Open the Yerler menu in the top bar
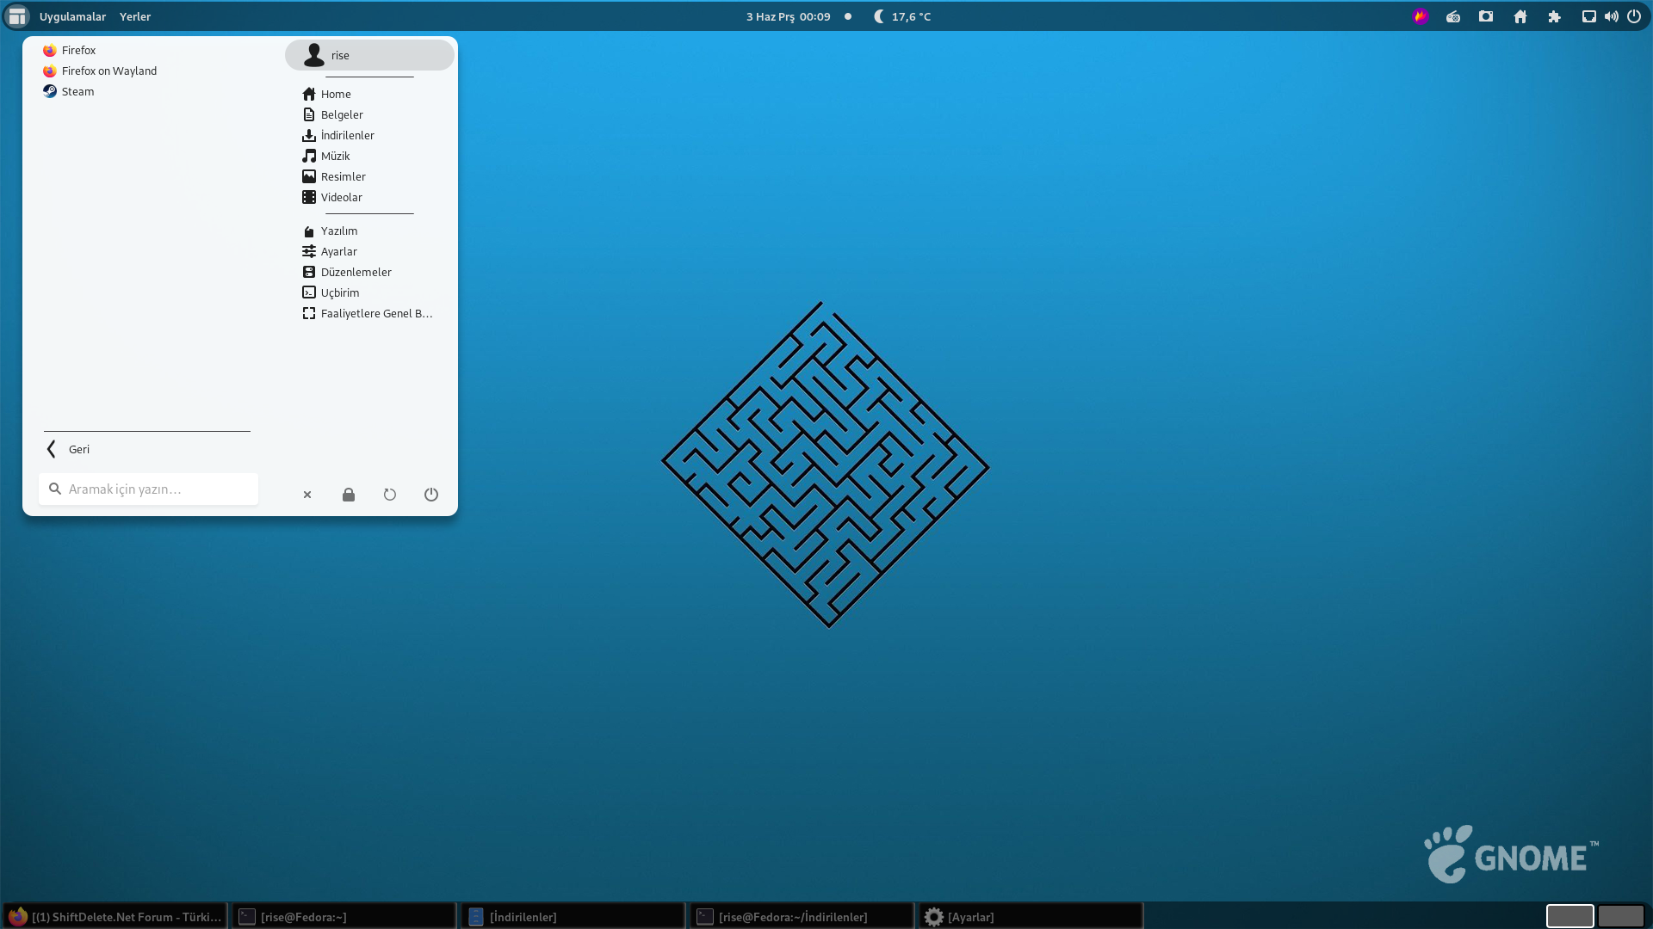The width and height of the screenshot is (1653, 929). tap(135, 16)
